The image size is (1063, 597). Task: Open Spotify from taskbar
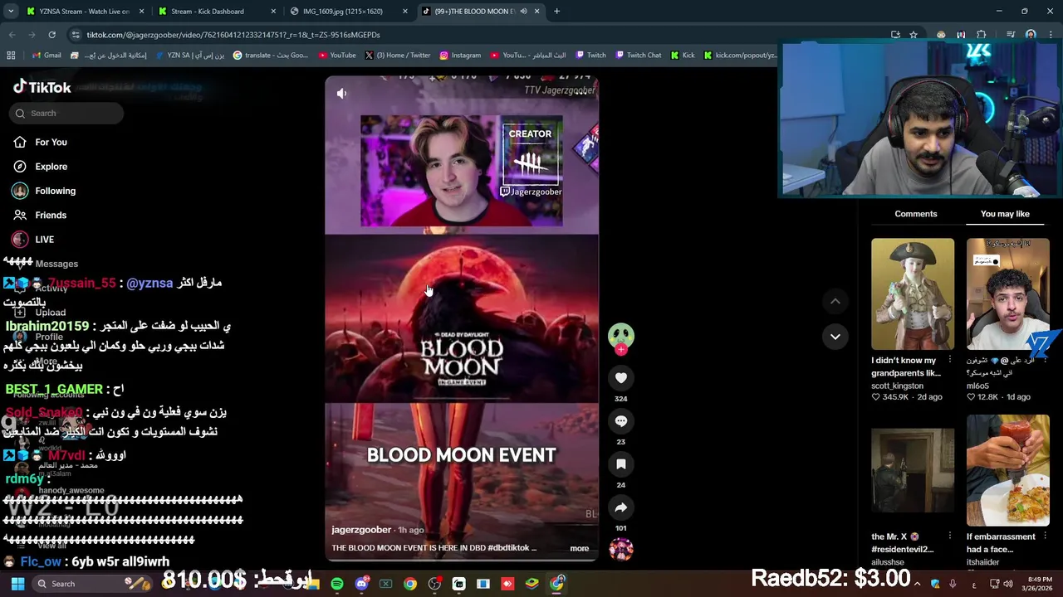[336, 584]
